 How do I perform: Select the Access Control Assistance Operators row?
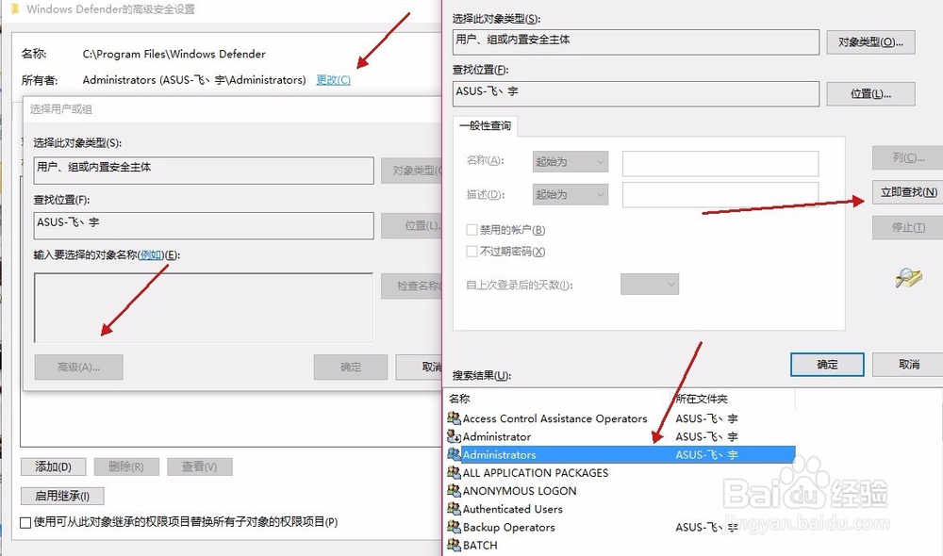tap(621, 418)
